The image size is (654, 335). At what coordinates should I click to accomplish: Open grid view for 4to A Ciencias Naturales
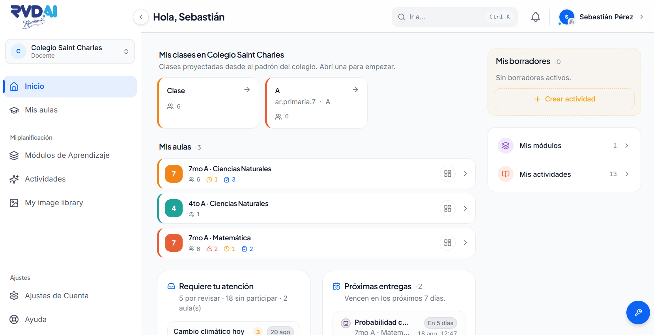[x=448, y=208]
